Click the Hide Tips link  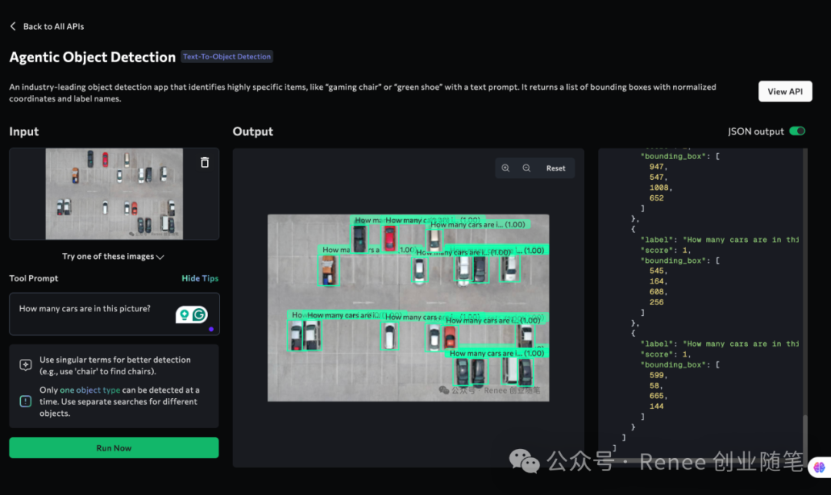click(200, 278)
